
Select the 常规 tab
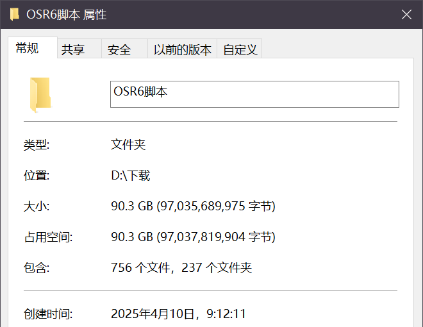pyautogui.click(x=33, y=47)
